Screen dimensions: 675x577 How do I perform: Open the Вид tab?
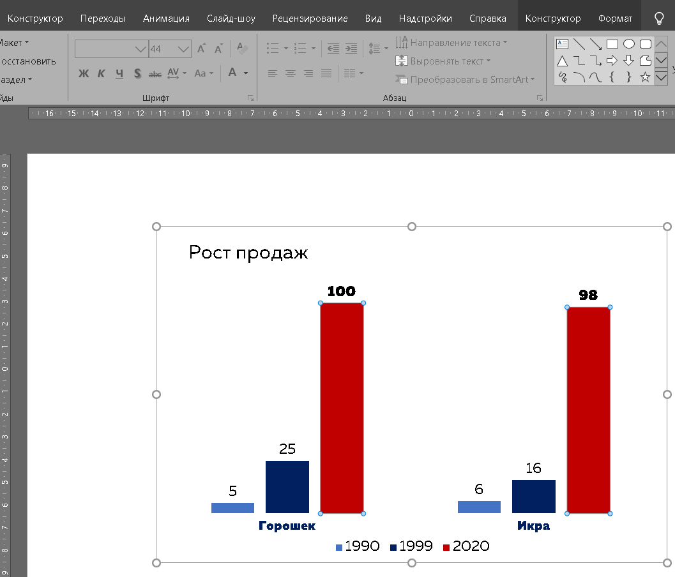point(373,19)
